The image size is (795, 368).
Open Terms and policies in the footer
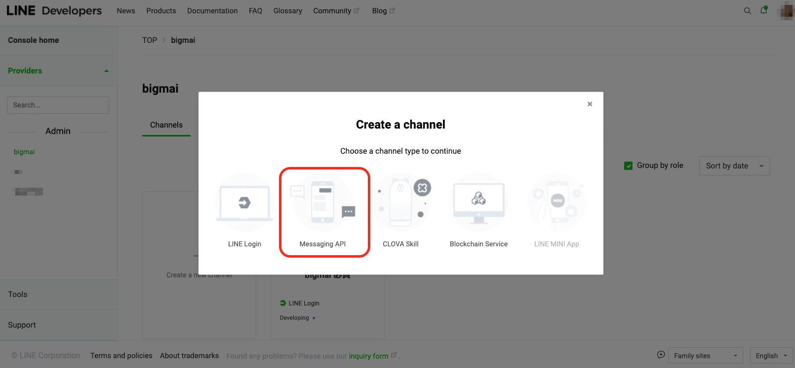121,356
